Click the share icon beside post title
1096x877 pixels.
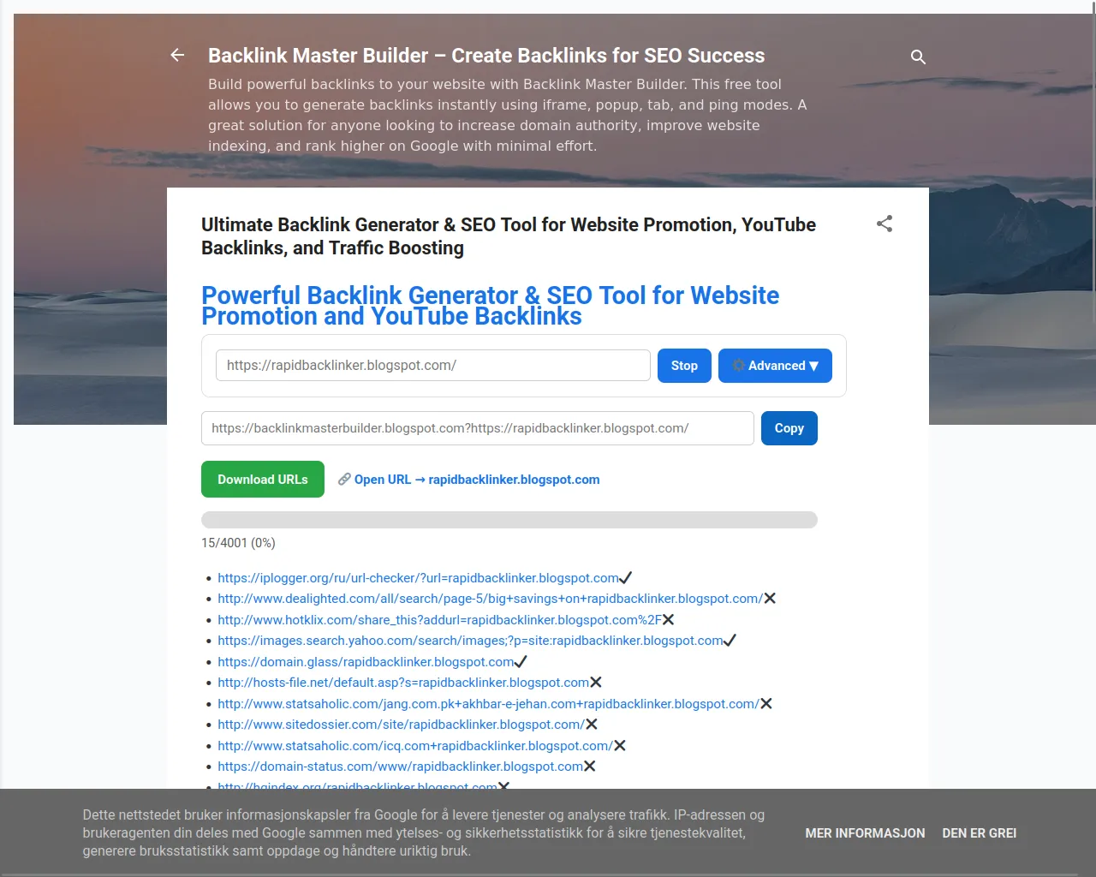click(885, 224)
